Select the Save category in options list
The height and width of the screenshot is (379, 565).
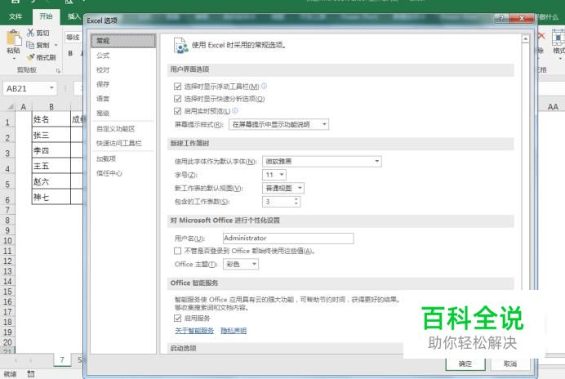tap(123, 84)
